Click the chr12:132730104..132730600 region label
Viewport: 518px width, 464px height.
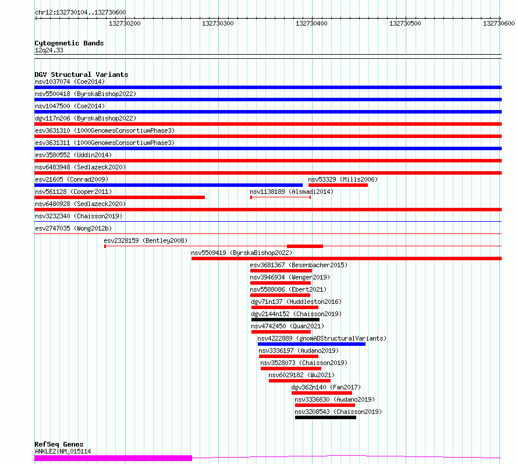80,12
